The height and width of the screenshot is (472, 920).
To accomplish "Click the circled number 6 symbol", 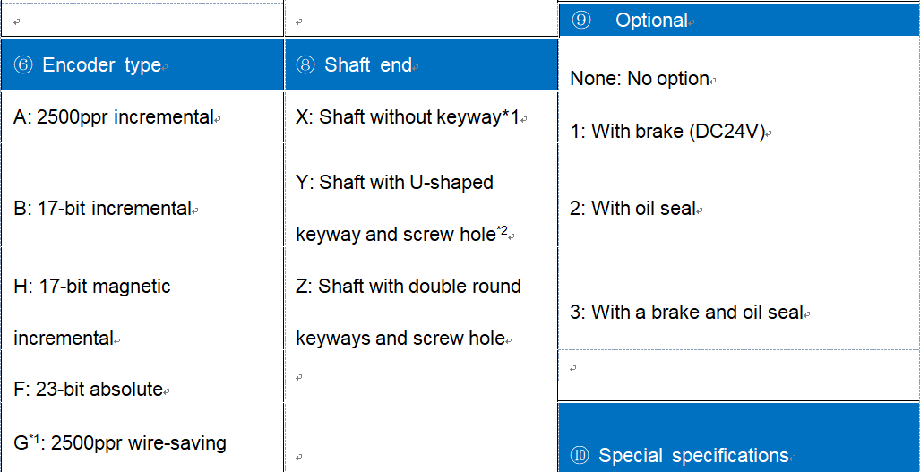I will click(x=23, y=65).
